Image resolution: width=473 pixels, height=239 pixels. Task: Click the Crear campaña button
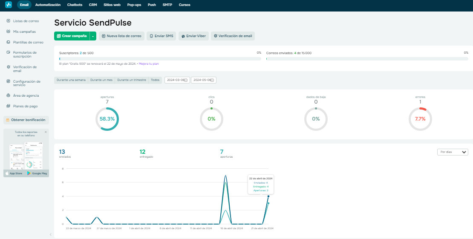point(72,36)
